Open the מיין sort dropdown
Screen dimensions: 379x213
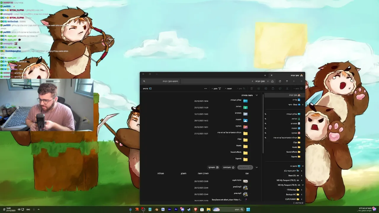click(x=241, y=88)
